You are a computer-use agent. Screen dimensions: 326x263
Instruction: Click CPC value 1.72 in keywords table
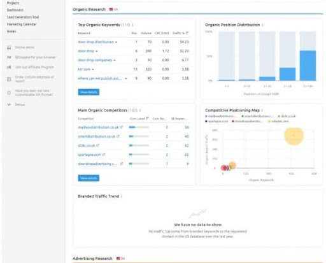[x=166, y=51]
